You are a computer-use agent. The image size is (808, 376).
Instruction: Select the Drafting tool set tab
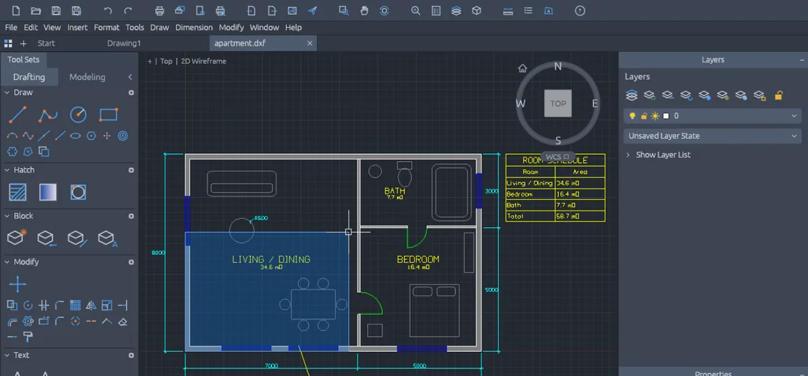29,77
